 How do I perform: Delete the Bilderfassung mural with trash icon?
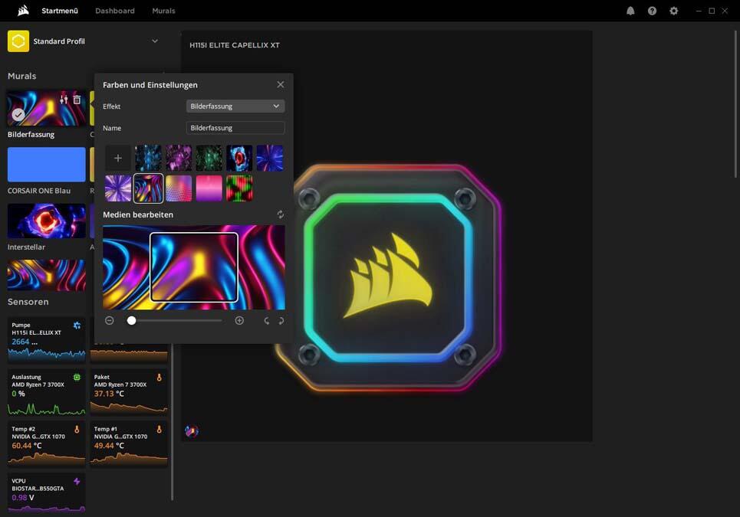77,100
